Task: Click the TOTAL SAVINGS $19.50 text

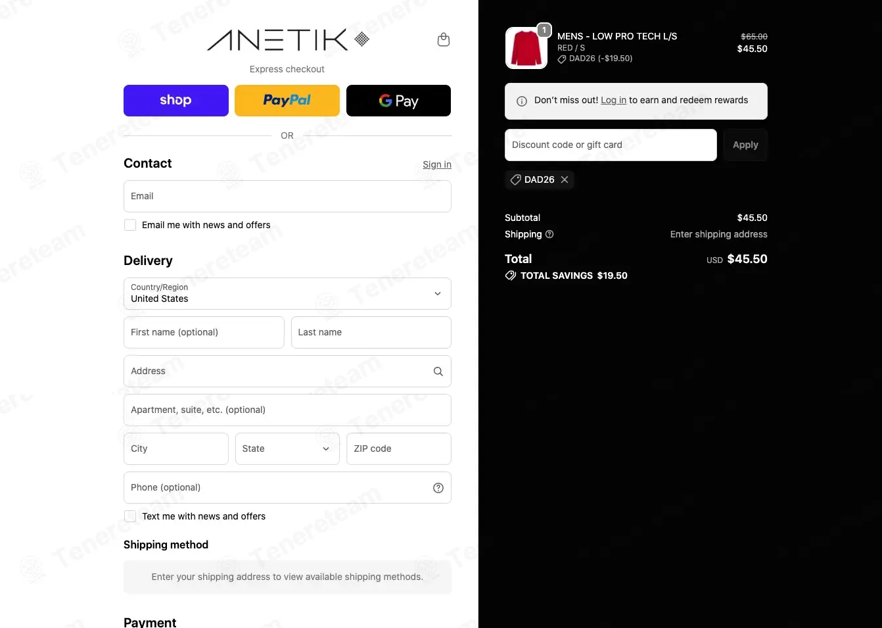Action: coord(574,276)
